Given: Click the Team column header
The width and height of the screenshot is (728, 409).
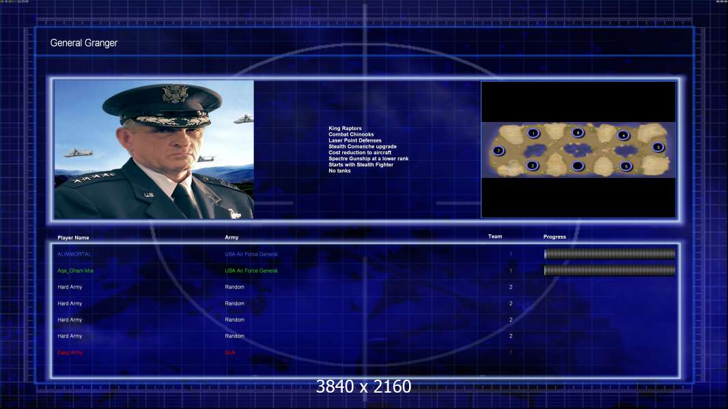Looking at the screenshot, I should (495, 237).
